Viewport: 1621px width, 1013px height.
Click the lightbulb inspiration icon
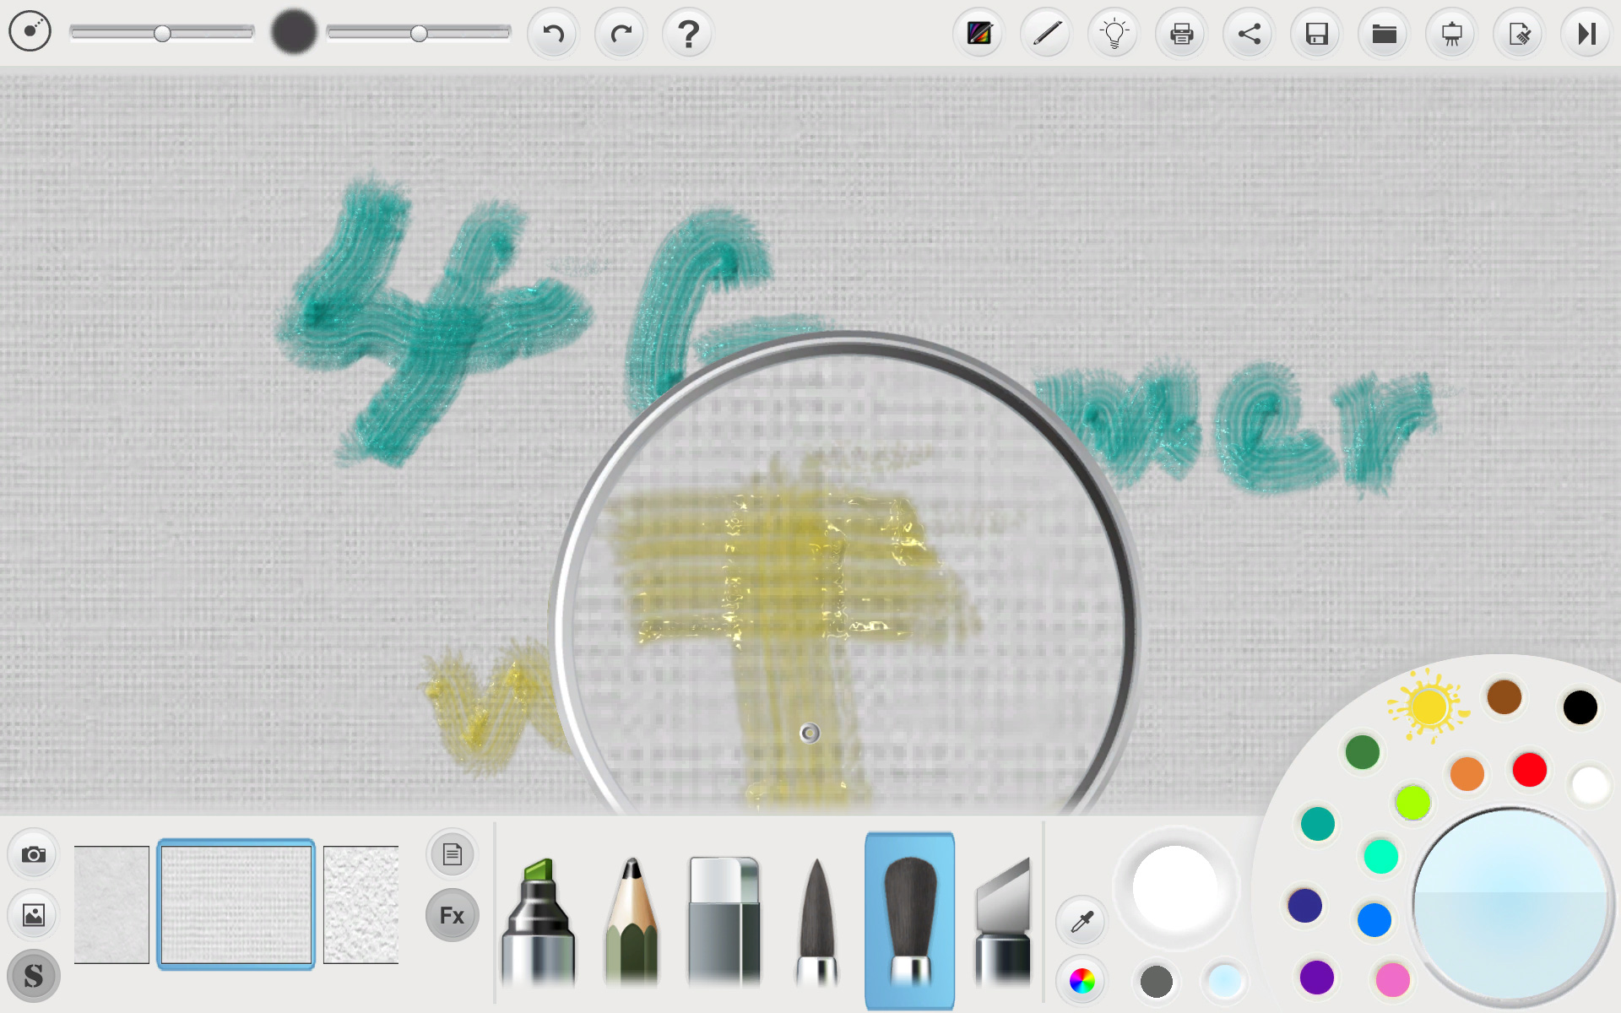(x=1114, y=34)
